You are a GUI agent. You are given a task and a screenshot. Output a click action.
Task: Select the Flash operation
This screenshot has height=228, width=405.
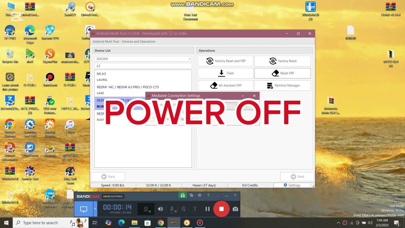click(226, 73)
